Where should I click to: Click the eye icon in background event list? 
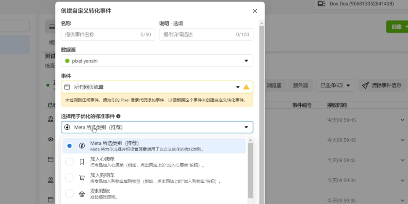point(50,139)
